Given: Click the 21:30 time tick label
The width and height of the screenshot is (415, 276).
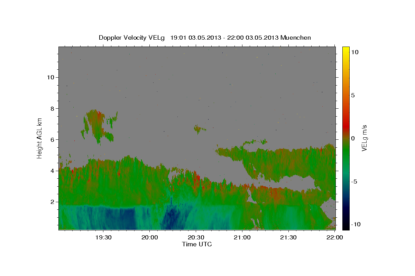Looking at the screenshot, I should (x=288, y=237).
